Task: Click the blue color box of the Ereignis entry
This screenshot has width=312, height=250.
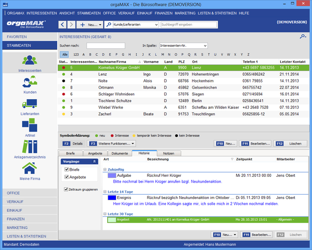Action: click(x=112, y=198)
